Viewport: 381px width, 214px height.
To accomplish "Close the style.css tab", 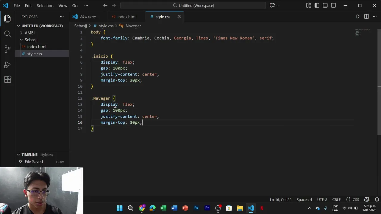I will tap(179, 17).
